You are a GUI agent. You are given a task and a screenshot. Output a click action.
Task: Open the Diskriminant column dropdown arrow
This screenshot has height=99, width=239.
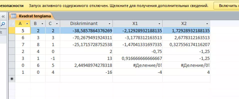tap(109, 24)
